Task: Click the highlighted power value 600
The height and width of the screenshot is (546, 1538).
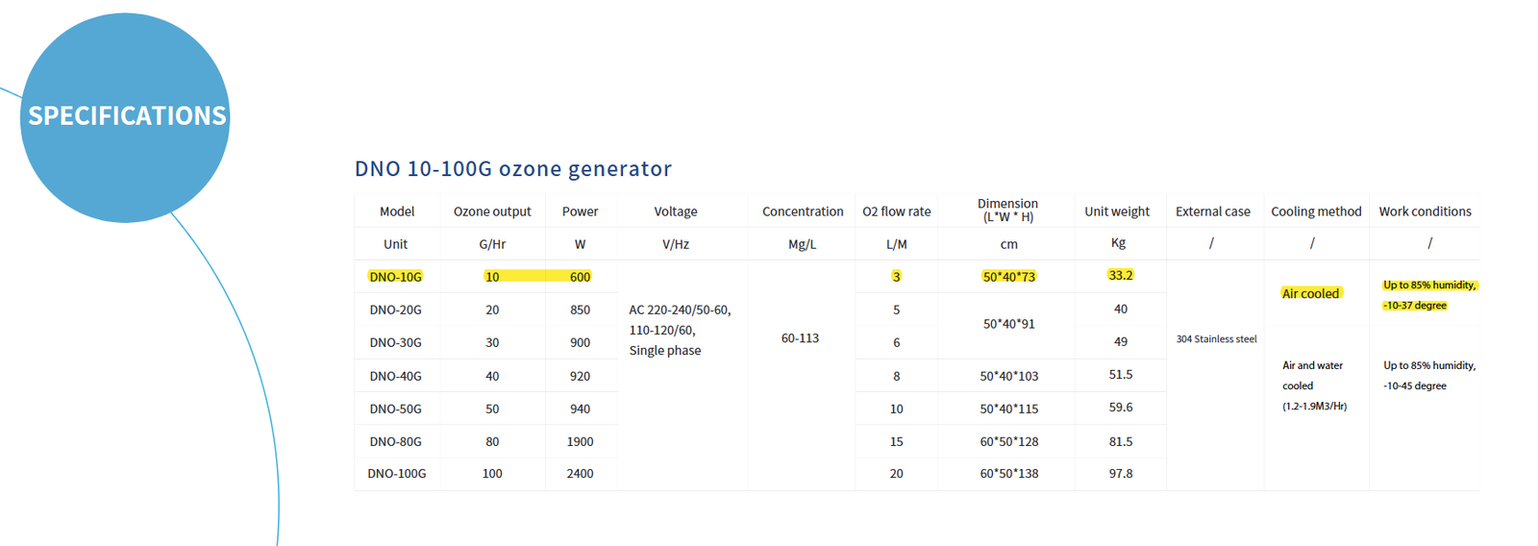Action: click(580, 277)
